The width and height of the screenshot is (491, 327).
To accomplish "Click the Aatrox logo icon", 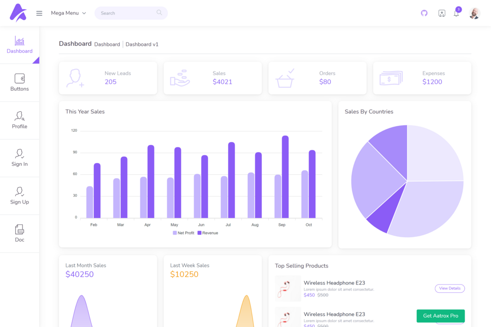I will pos(18,13).
